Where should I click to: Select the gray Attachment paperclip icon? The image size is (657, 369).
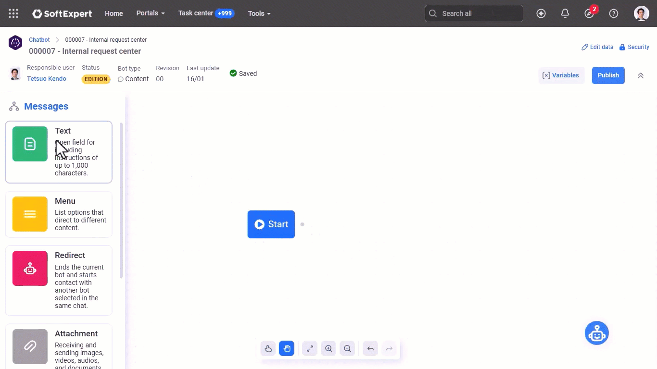click(x=30, y=346)
